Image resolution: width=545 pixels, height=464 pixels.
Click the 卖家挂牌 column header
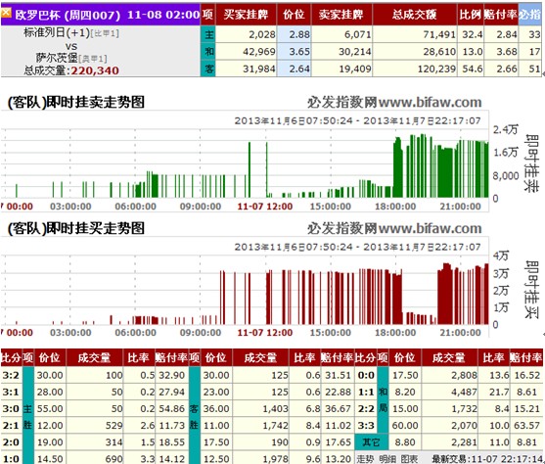[341, 15]
